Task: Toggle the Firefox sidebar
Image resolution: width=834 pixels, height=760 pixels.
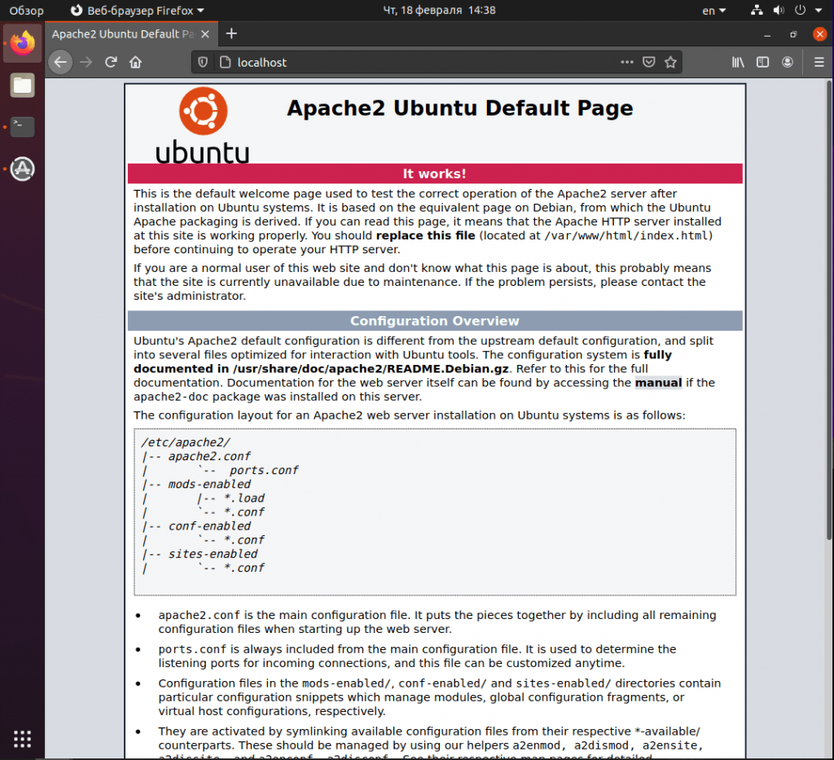Action: (763, 62)
